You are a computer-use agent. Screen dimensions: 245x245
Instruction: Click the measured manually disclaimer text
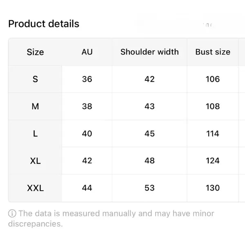click(x=111, y=218)
